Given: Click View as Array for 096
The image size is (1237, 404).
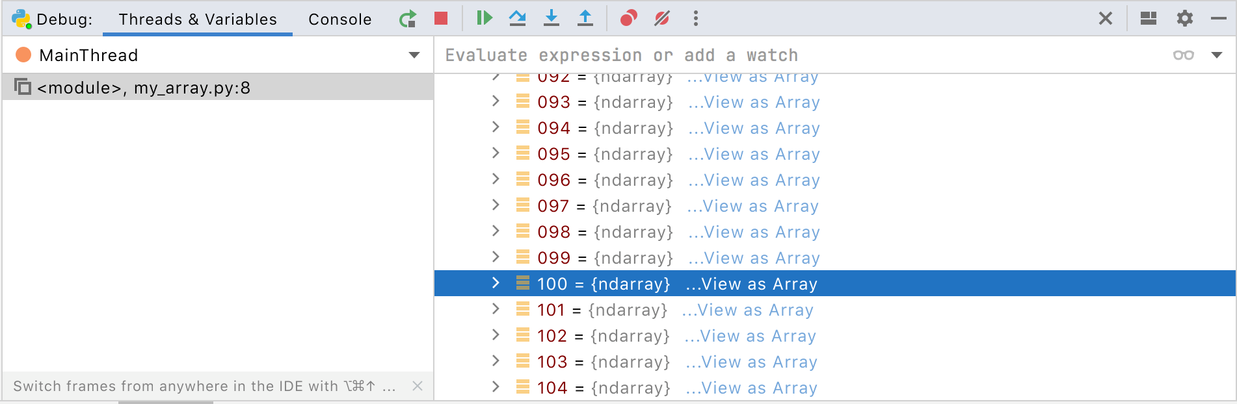Looking at the screenshot, I should click(754, 180).
